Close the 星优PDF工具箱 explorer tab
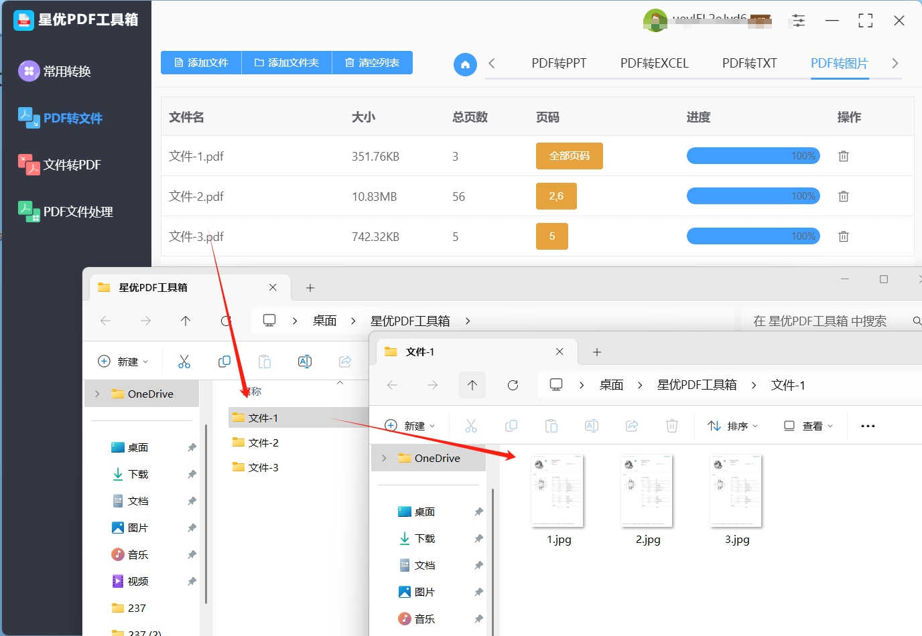 (273, 287)
